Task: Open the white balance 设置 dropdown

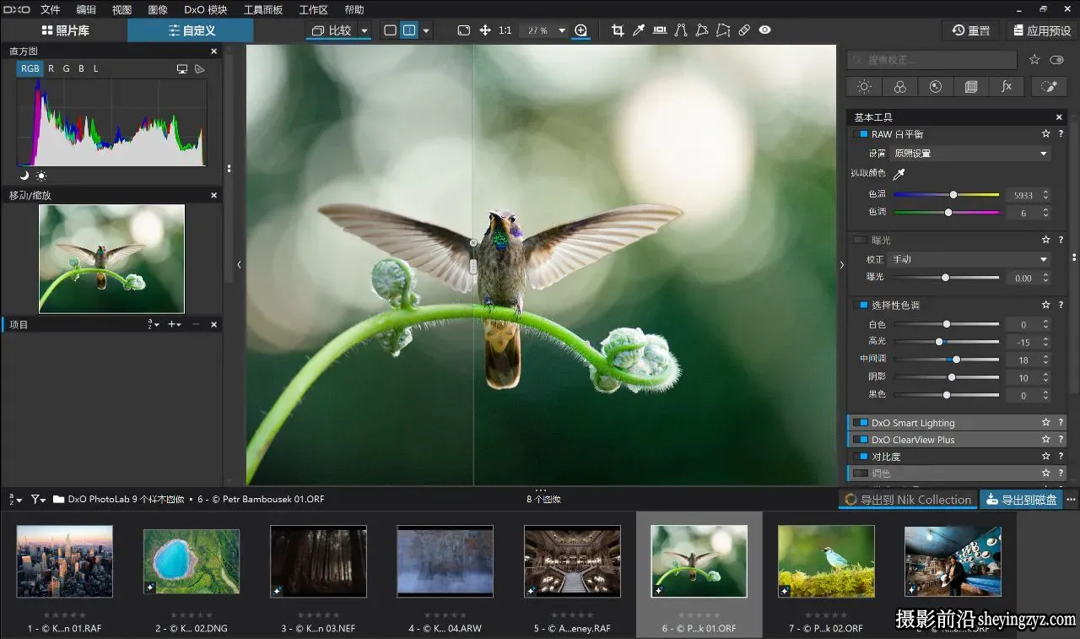Action: tap(969, 154)
